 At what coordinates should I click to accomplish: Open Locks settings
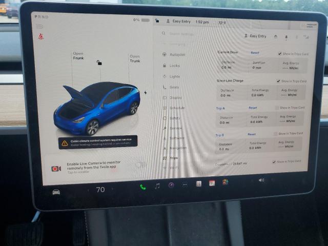point(172,66)
